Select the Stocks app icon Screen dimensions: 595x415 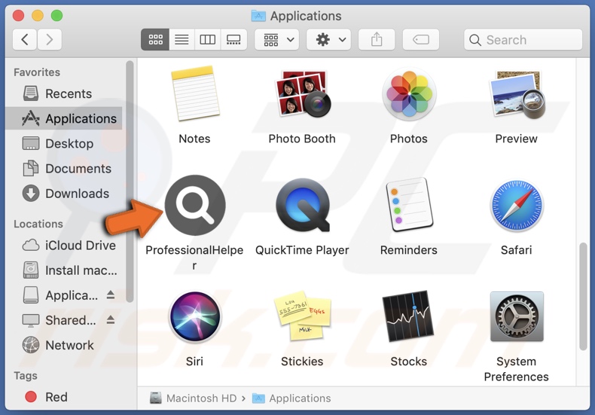(x=408, y=316)
